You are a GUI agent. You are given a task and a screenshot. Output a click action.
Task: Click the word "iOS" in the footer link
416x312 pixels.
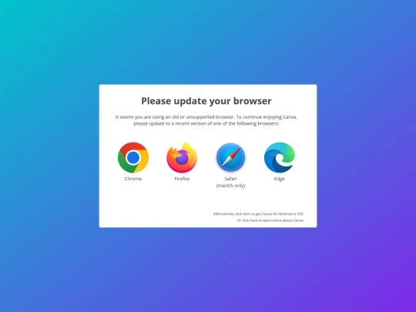(300, 214)
